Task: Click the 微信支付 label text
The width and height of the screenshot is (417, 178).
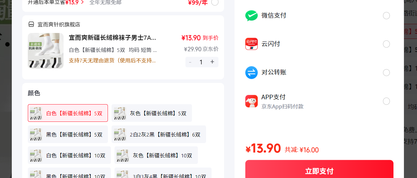Action: (x=274, y=15)
